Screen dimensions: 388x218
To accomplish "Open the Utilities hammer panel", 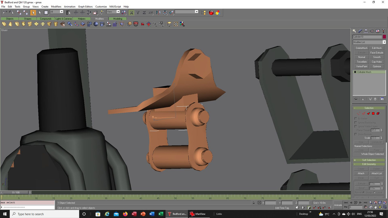I will 383,31.
